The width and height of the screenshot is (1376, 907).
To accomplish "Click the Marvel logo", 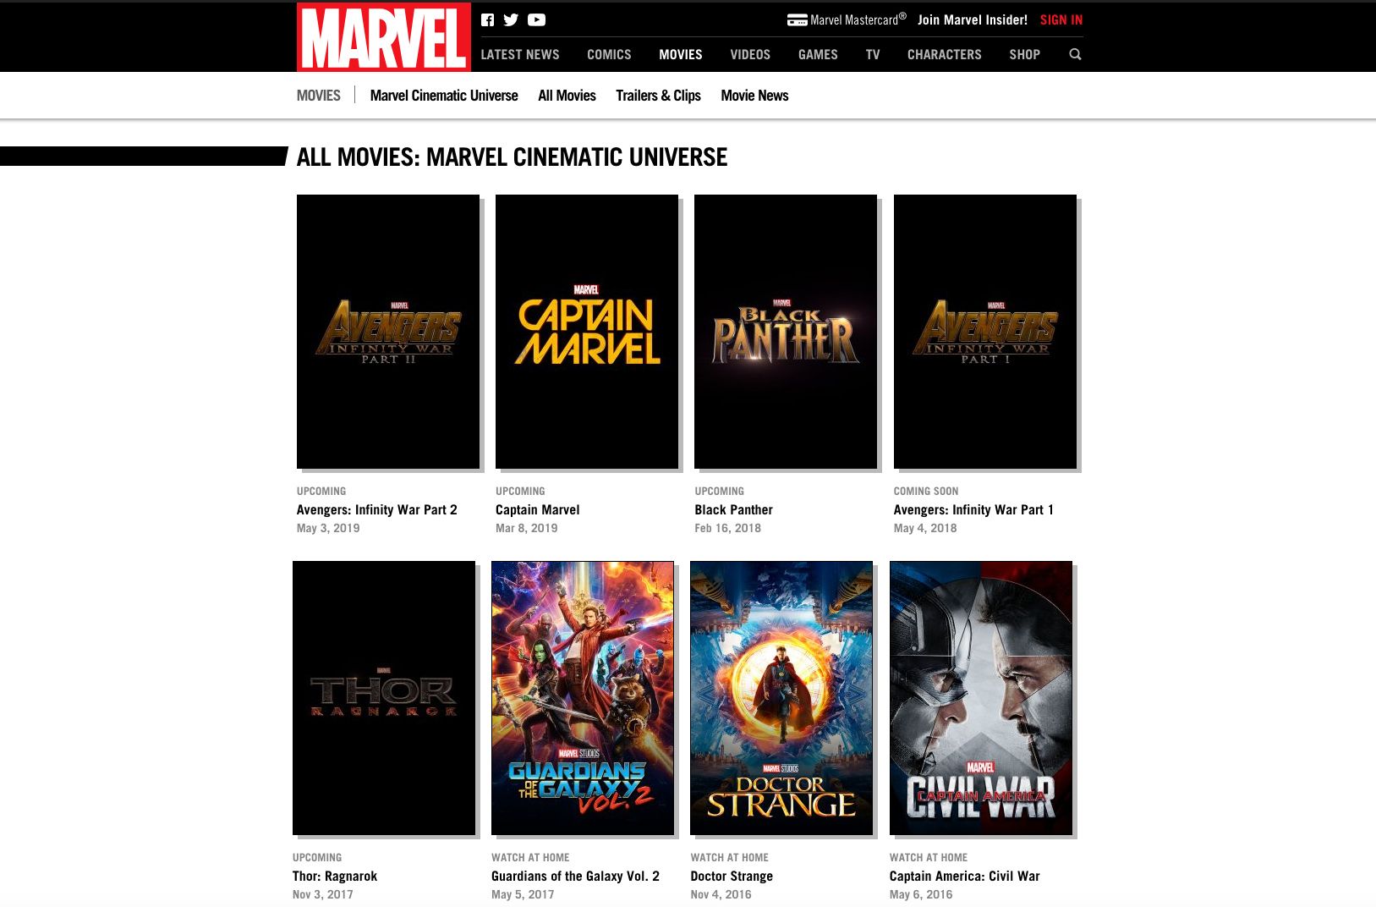I will click(x=382, y=36).
